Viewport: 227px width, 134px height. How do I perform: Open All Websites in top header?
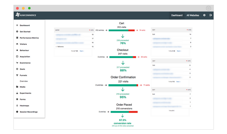pos(193,15)
